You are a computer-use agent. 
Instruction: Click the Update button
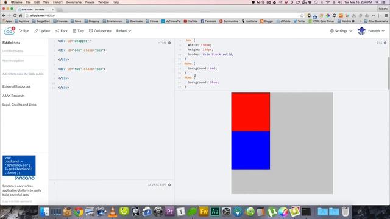[42, 31]
